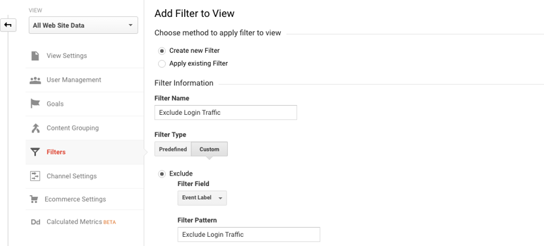544x246 pixels.
Task: Click the Calculated Metrics Dd icon
Action: tap(35, 222)
